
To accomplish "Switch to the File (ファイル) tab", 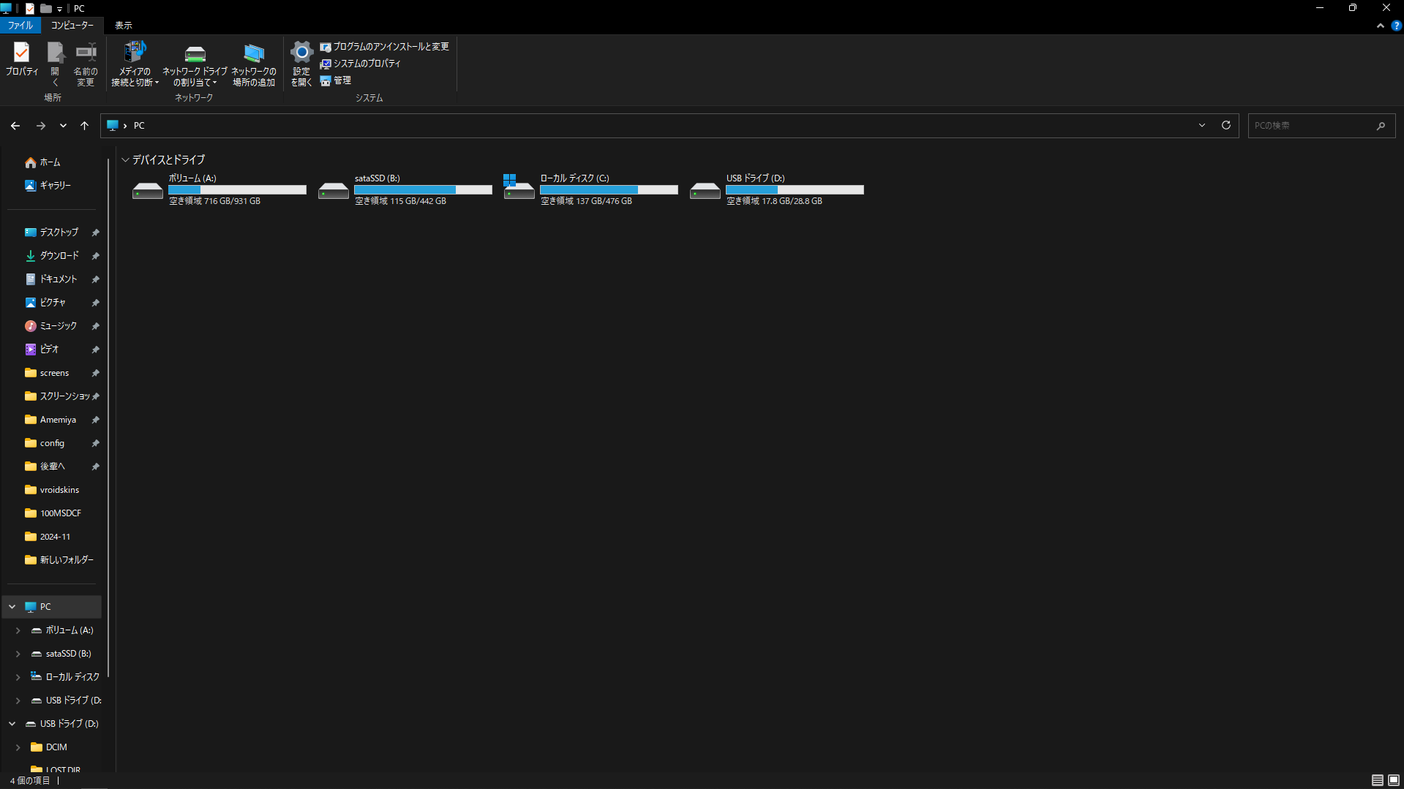I will 20,25.
